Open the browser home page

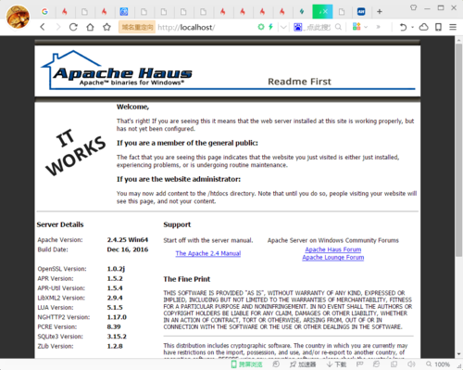pyautogui.click(x=90, y=27)
